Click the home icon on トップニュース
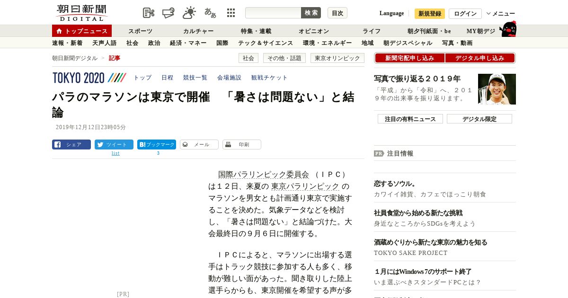Viewport: 568px width, 298px height. [x=59, y=31]
